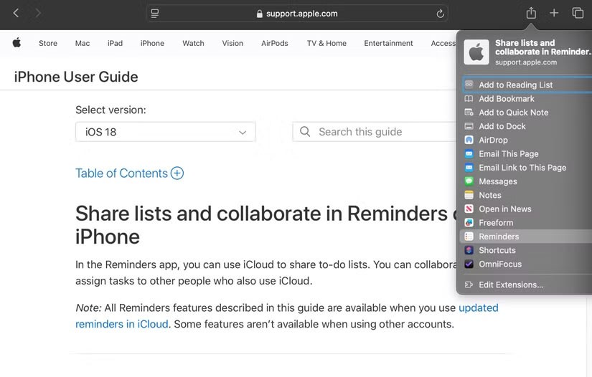Image resolution: width=592 pixels, height=377 pixels.
Task: Click the Safari back arrow
Action: [16, 13]
